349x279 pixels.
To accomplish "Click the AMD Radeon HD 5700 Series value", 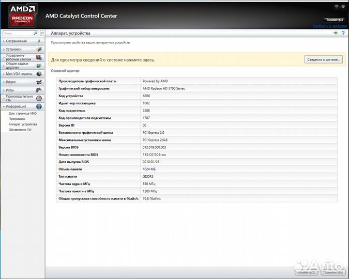I will (163, 88).
